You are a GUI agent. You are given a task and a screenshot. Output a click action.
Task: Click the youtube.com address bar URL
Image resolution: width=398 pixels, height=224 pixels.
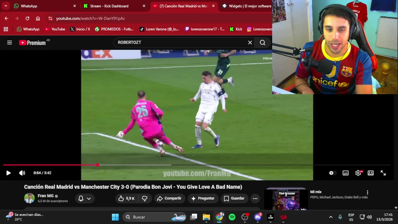[x=90, y=18]
